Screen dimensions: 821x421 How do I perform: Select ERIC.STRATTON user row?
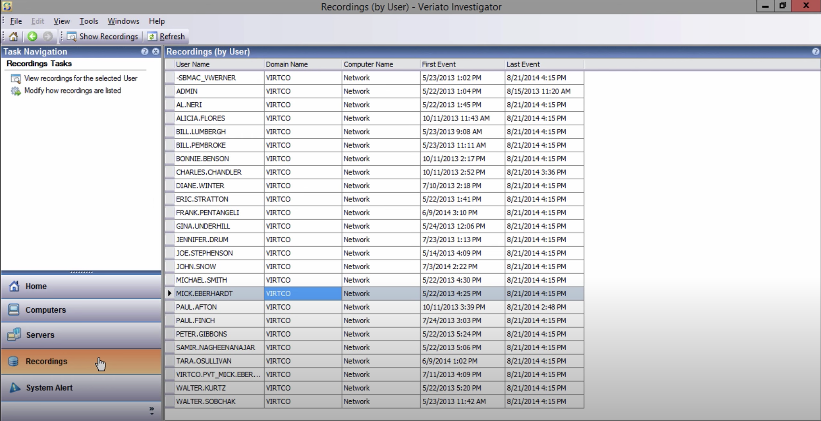click(x=374, y=199)
